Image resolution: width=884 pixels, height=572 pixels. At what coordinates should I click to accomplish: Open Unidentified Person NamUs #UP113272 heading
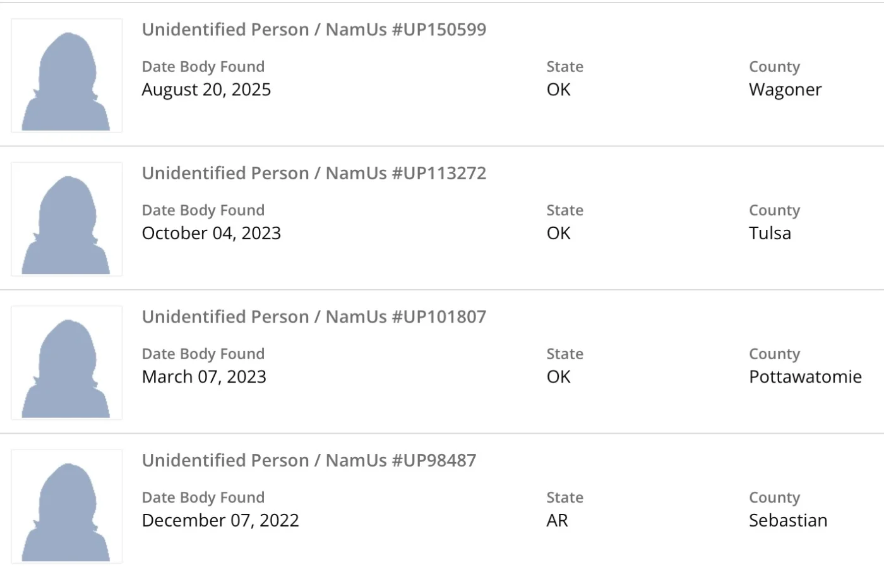[x=314, y=173]
